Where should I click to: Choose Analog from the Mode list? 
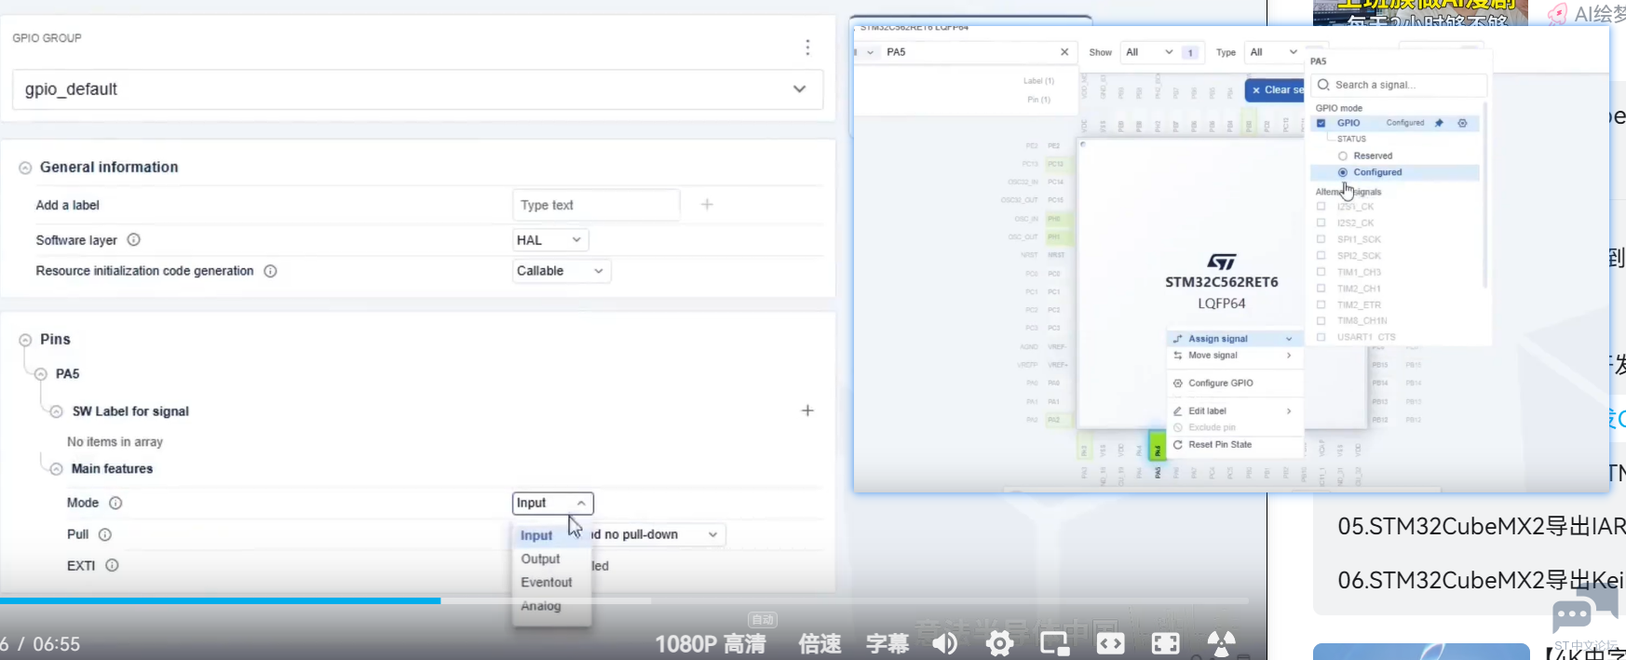pos(541,606)
